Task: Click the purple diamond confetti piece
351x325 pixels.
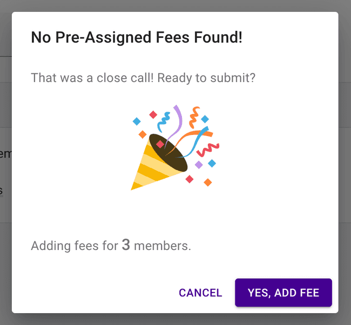Action: tap(199, 165)
